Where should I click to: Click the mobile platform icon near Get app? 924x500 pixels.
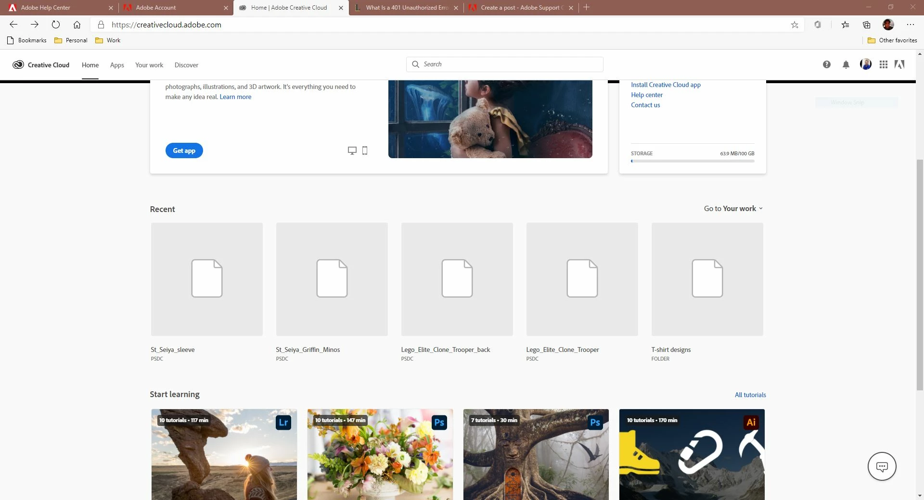(x=364, y=150)
